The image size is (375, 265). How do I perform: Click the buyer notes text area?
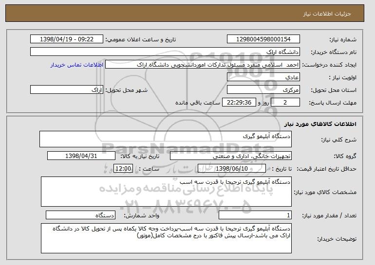(166, 238)
